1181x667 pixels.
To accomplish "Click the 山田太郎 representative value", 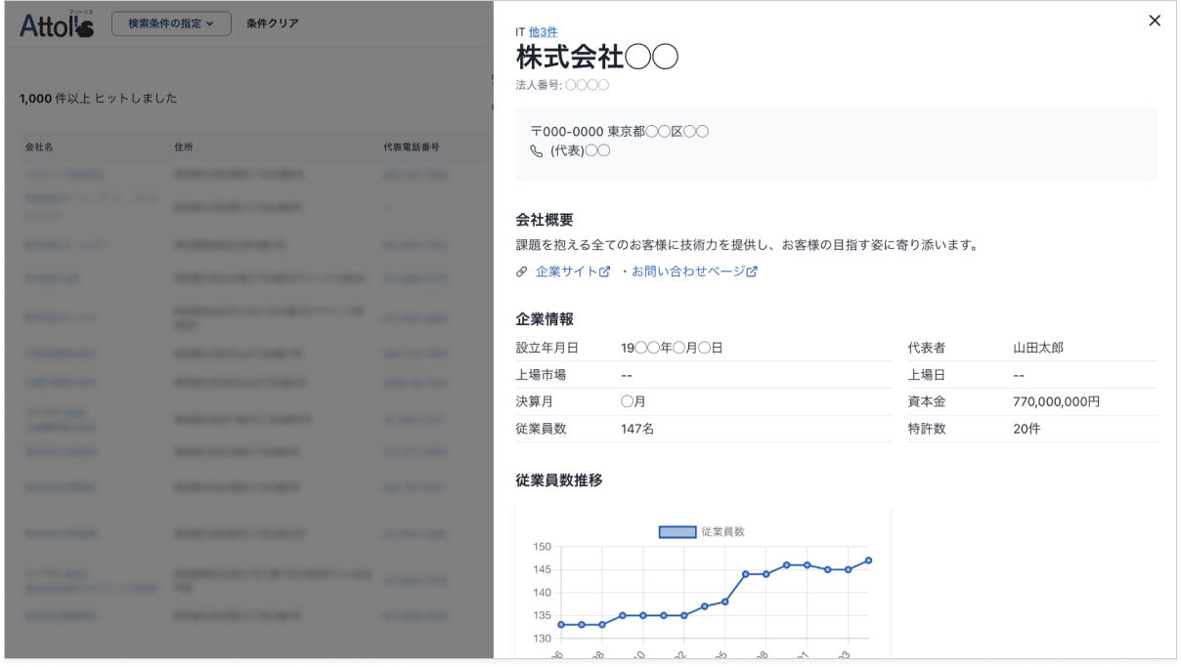I will [x=1038, y=348].
